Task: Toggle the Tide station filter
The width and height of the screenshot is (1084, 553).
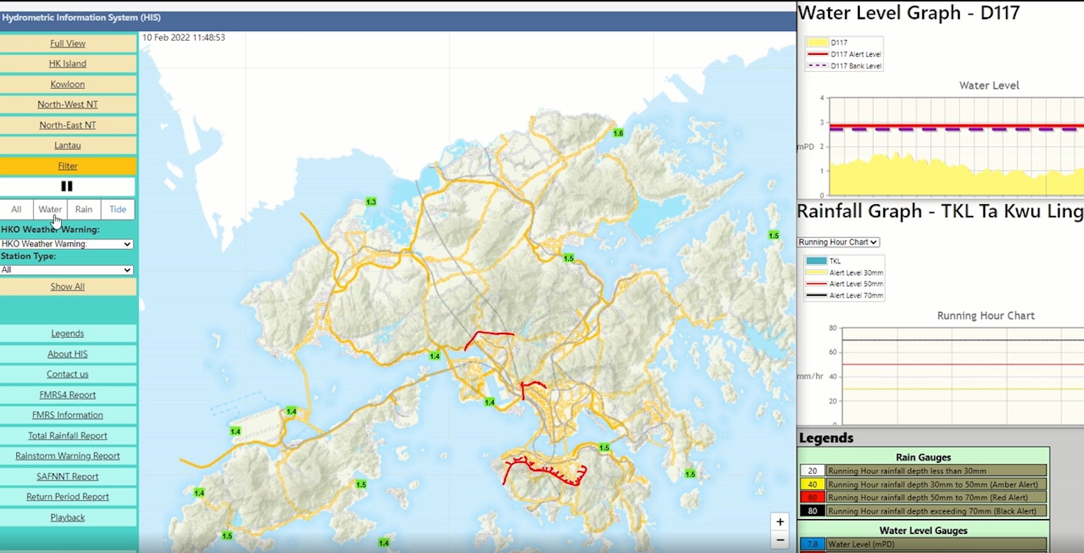Action: 117,209
